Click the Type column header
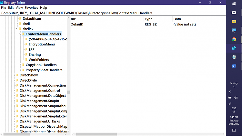 pos(158,19)
